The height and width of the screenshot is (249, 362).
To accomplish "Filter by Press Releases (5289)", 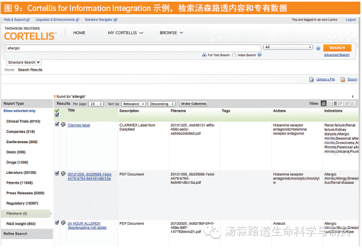I will 25,193.
